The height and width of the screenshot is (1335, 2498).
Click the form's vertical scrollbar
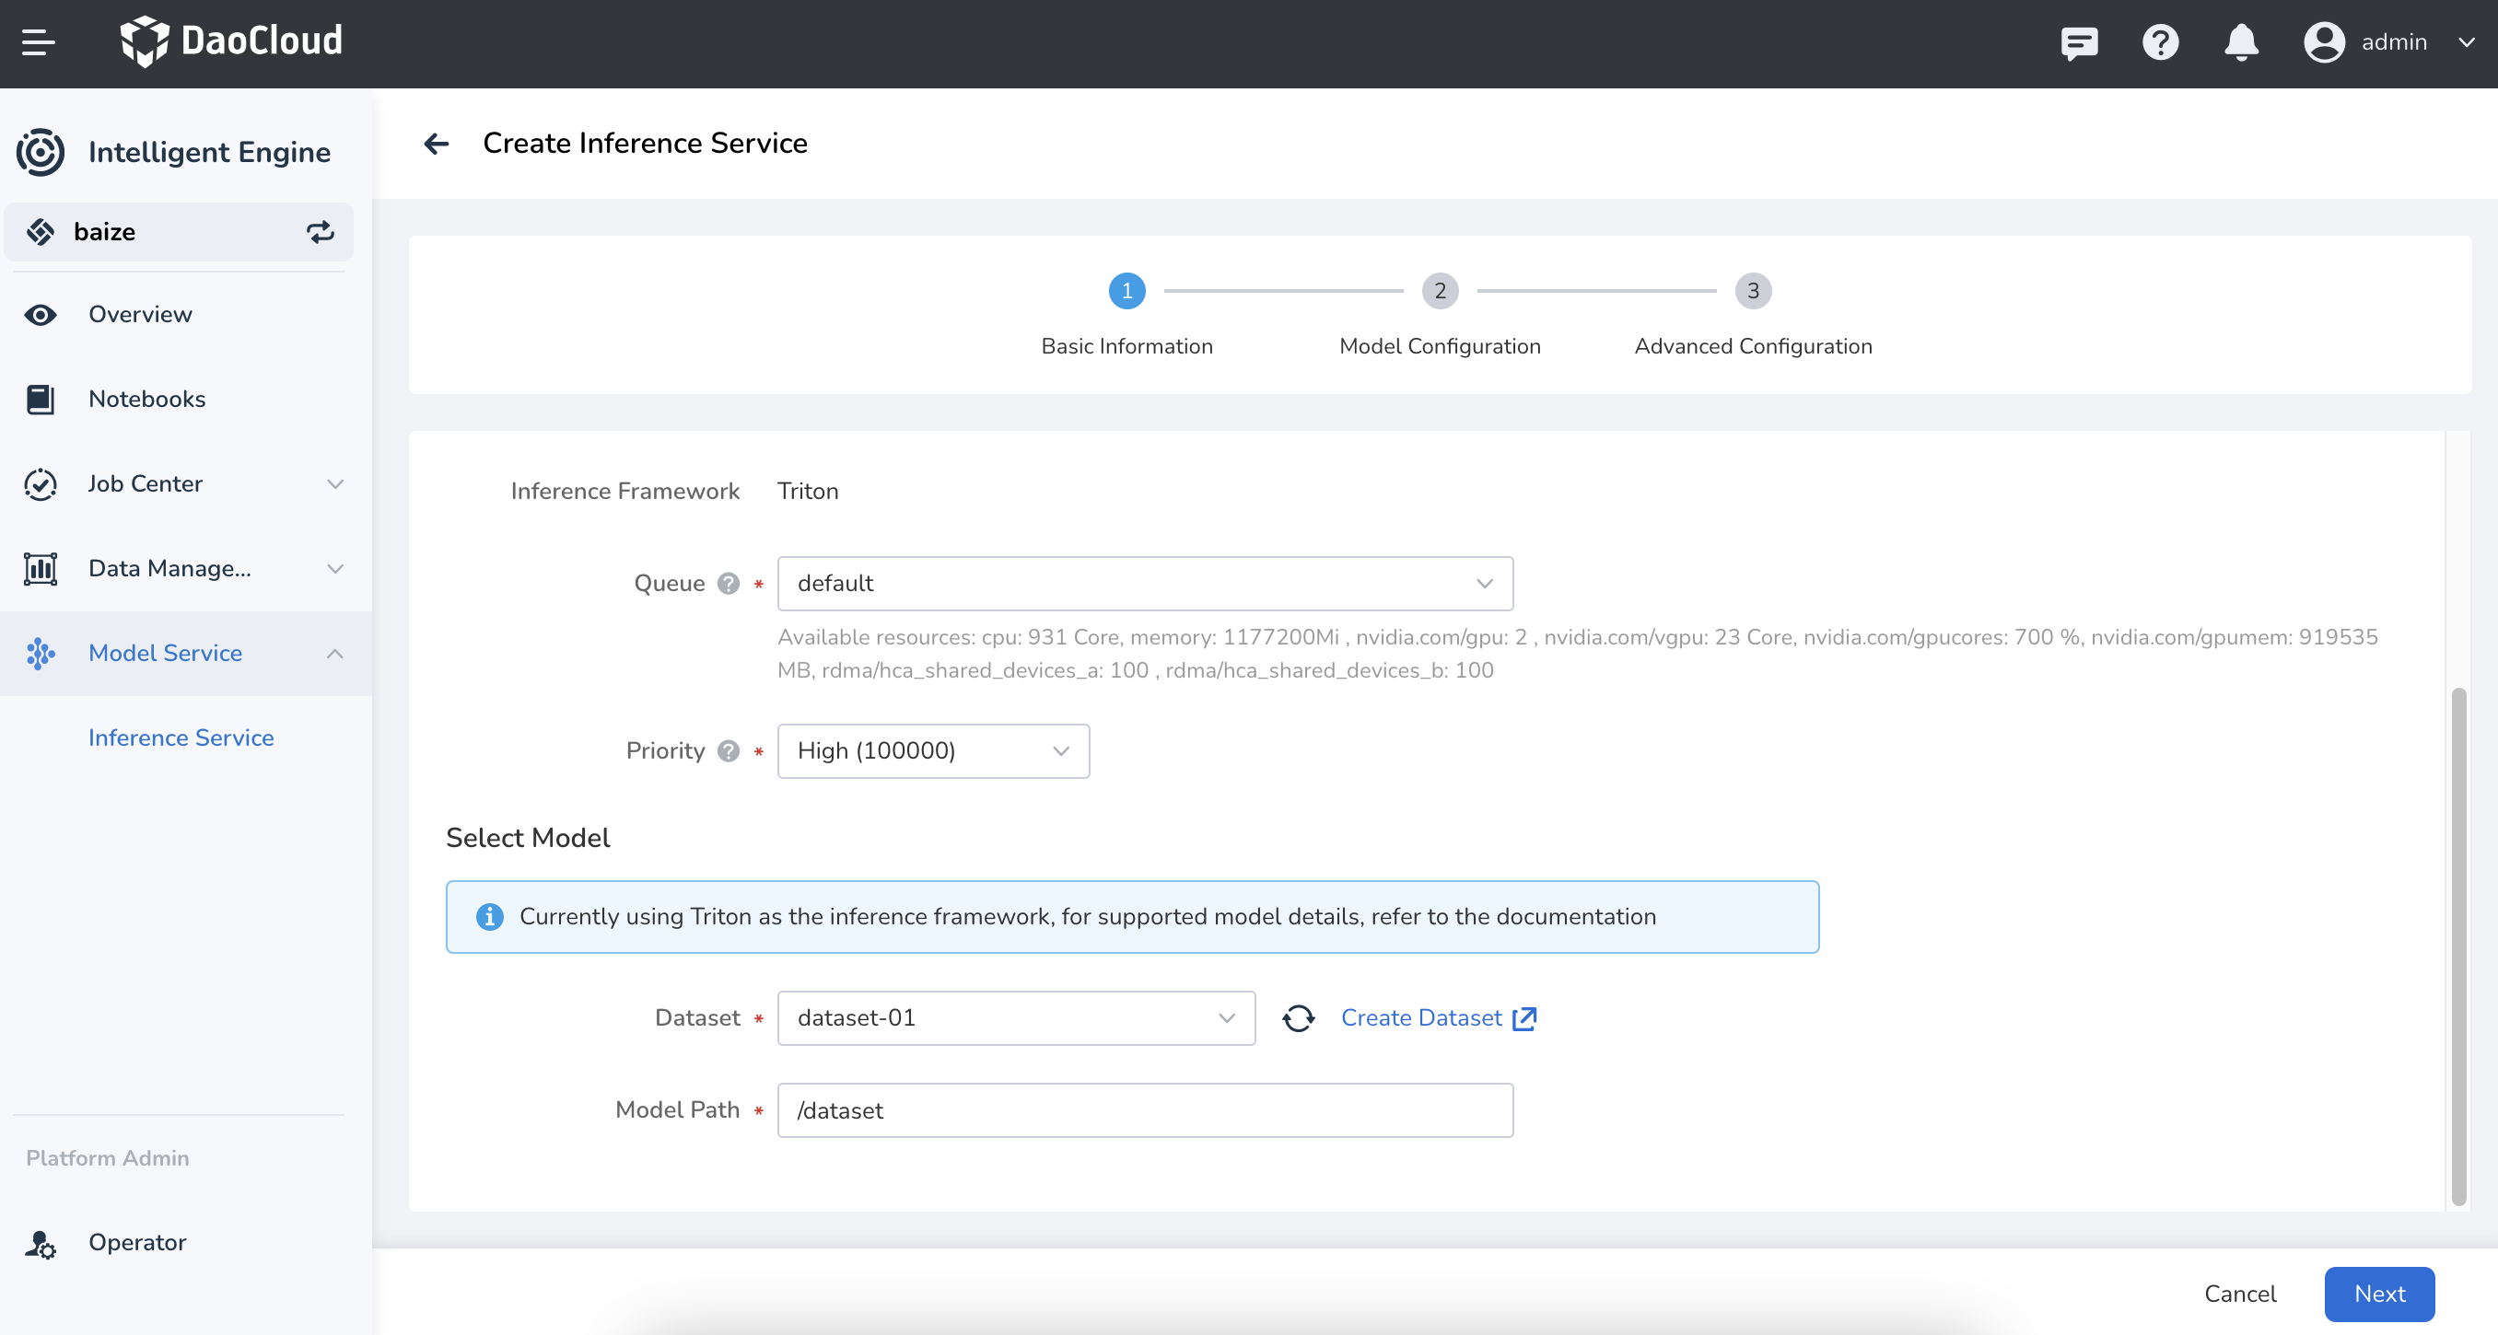click(x=2458, y=946)
